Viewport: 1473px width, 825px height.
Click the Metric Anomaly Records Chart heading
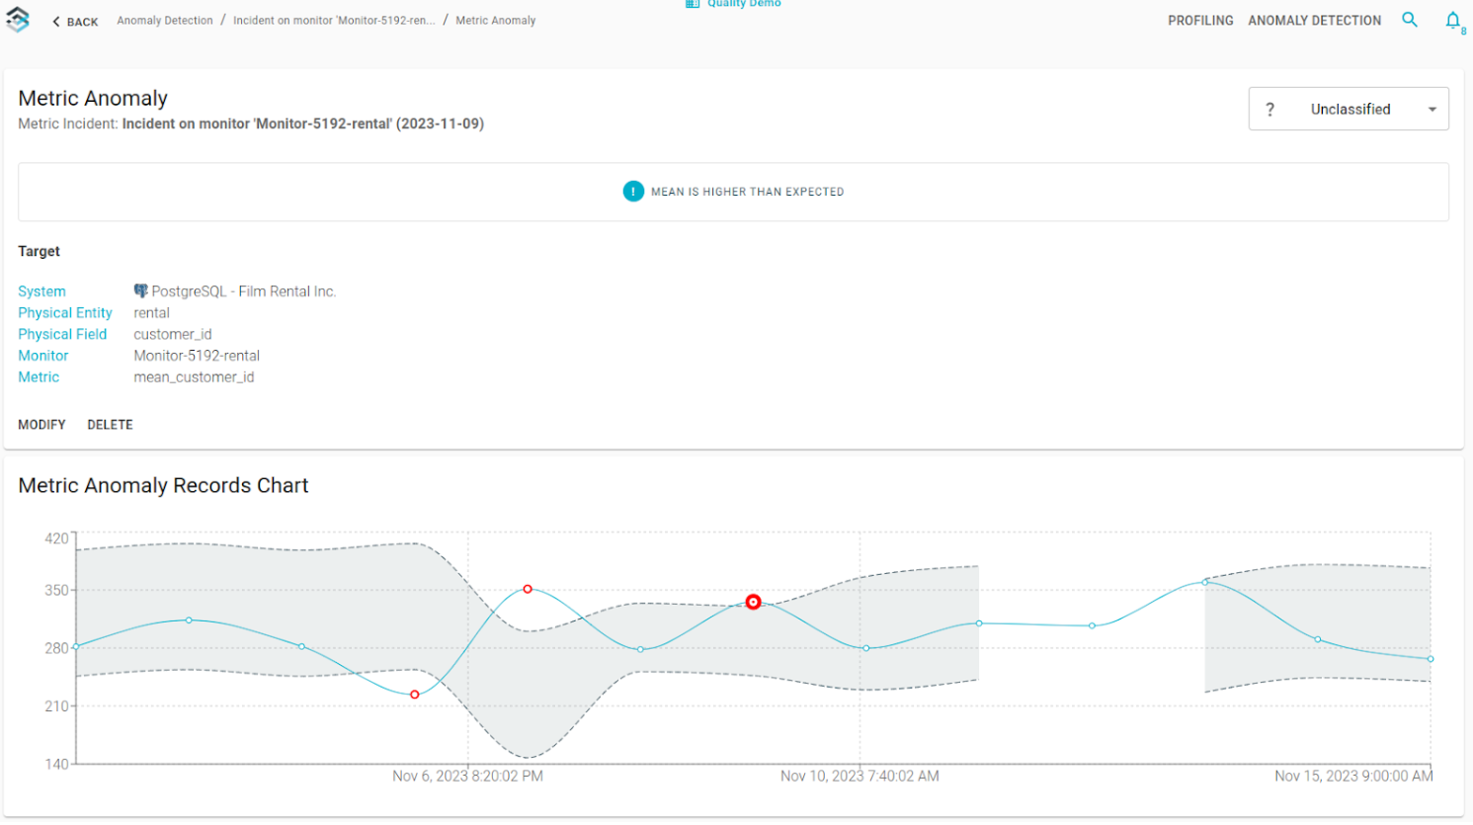[x=163, y=486]
